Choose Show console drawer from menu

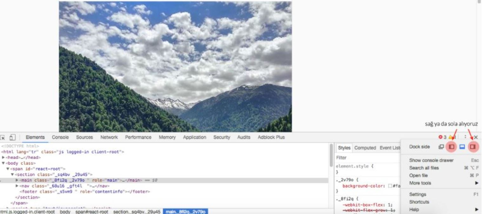(431, 160)
